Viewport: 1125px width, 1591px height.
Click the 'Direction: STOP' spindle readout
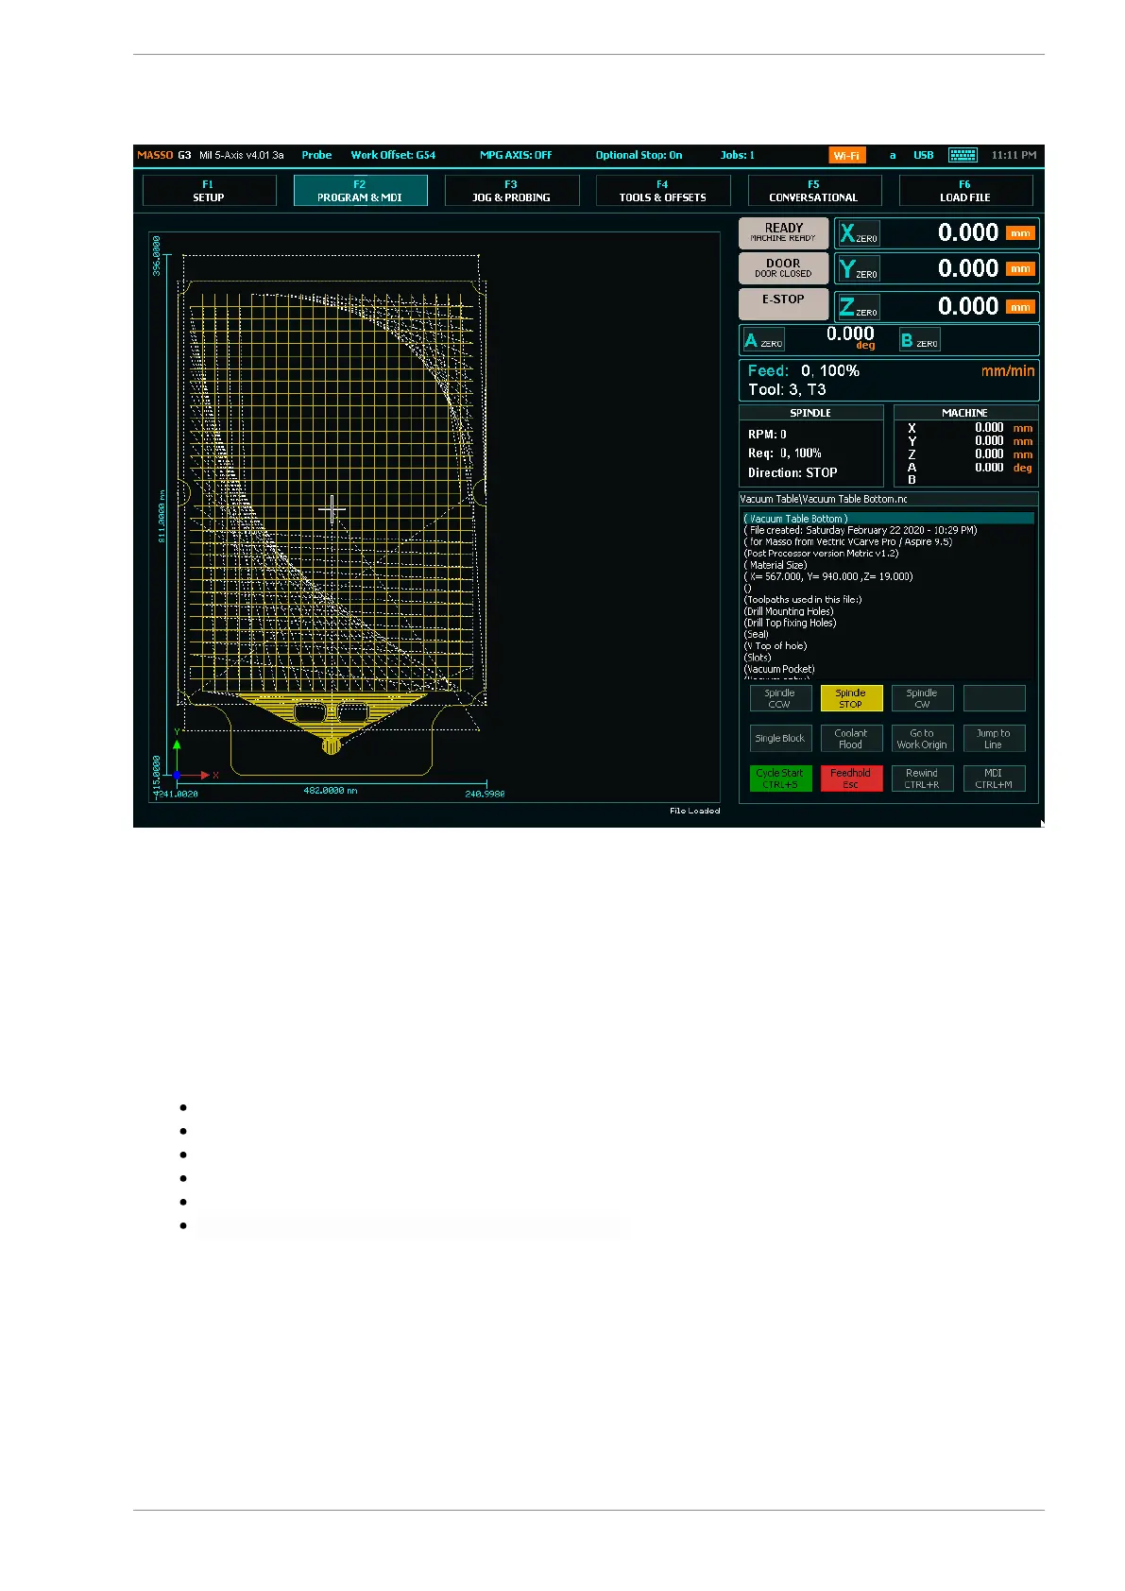[x=793, y=472]
